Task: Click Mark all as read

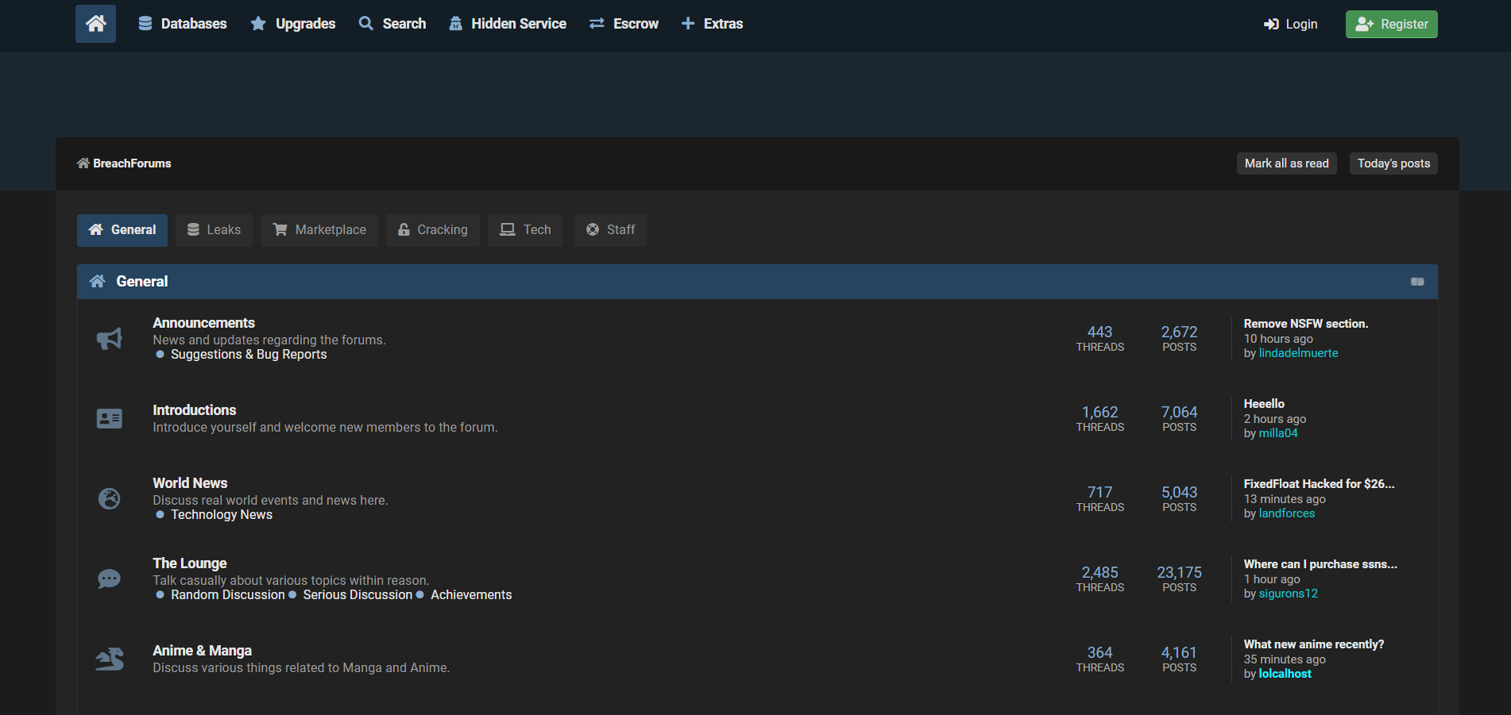Action: (x=1286, y=163)
